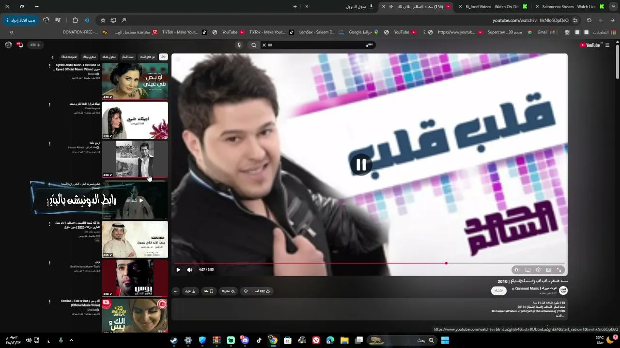Screen dimensions: 620x348
Task: Open the Windows Start menu
Action: click(445, 340)
